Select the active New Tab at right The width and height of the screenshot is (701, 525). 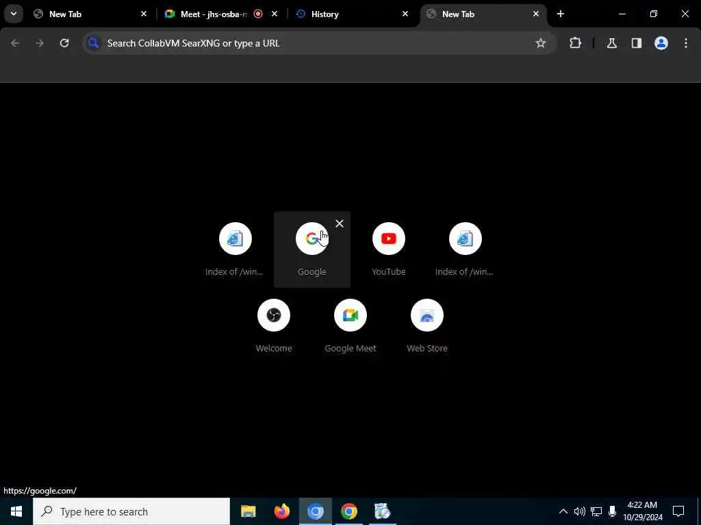483,14
